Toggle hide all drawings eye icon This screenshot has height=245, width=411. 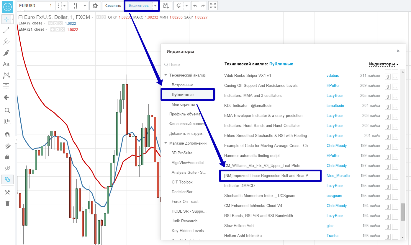pos(7,168)
